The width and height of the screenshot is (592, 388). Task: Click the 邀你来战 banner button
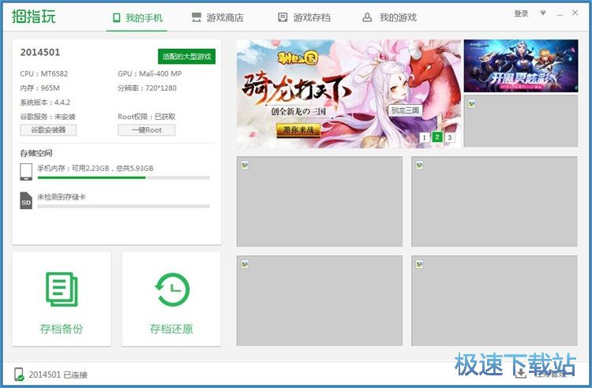(298, 130)
